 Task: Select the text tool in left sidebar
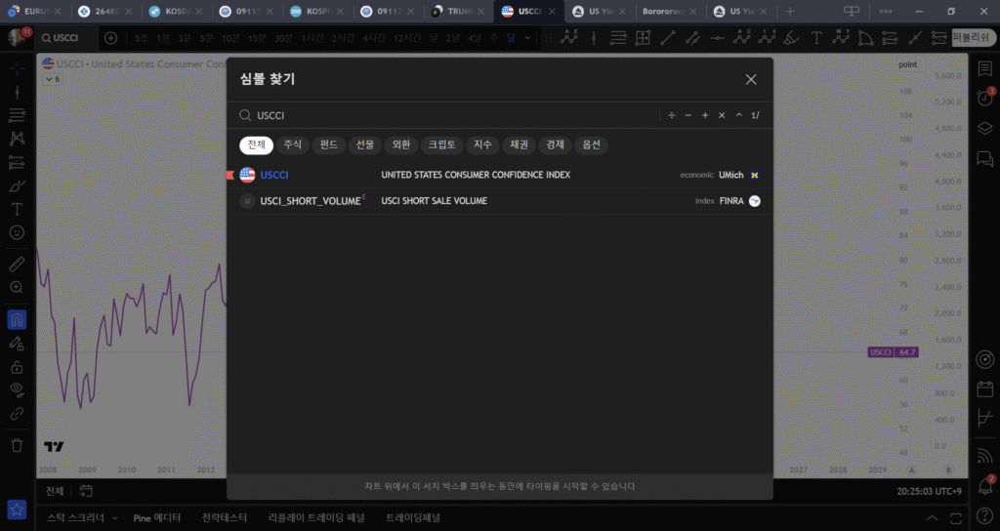pos(18,209)
